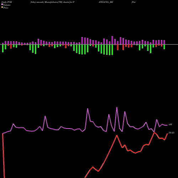Viewport: 178px width, 178px height.
Task: Click the Volume legend label
Action: pyautogui.click(x=7, y=5)
